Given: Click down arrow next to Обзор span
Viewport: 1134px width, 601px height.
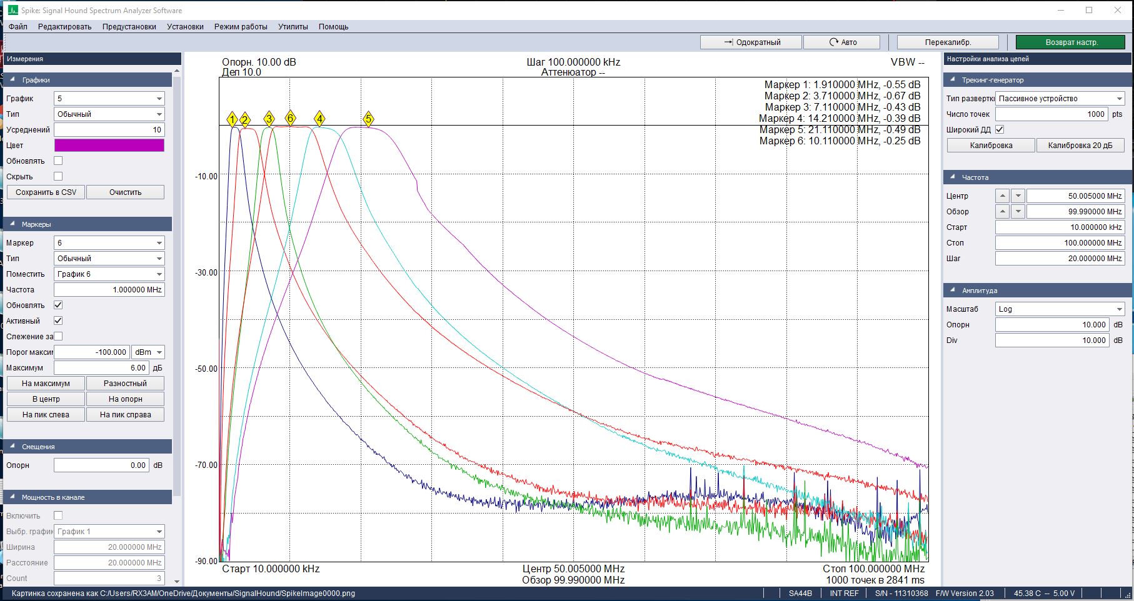Looking at the screenshot, I should pos(1018,212).
